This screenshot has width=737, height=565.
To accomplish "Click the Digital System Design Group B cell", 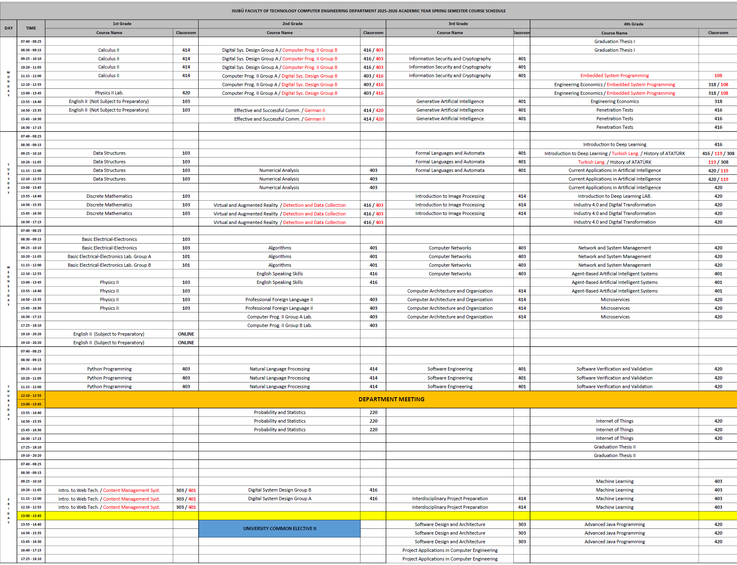I will pos(279,490).
